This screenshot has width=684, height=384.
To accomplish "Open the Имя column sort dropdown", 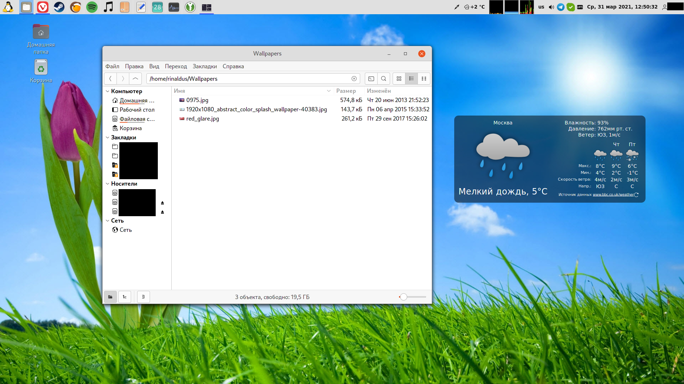I will click(328, 91).
